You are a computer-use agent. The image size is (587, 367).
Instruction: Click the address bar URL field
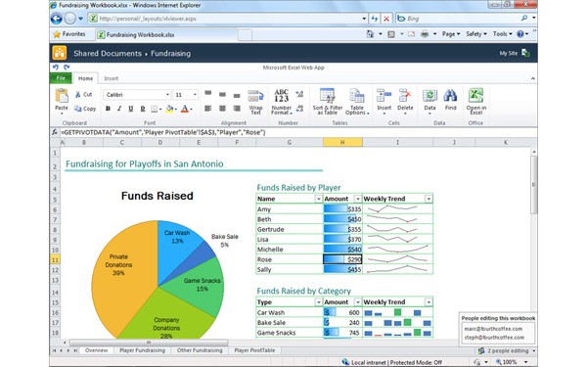tap(228, 19)
